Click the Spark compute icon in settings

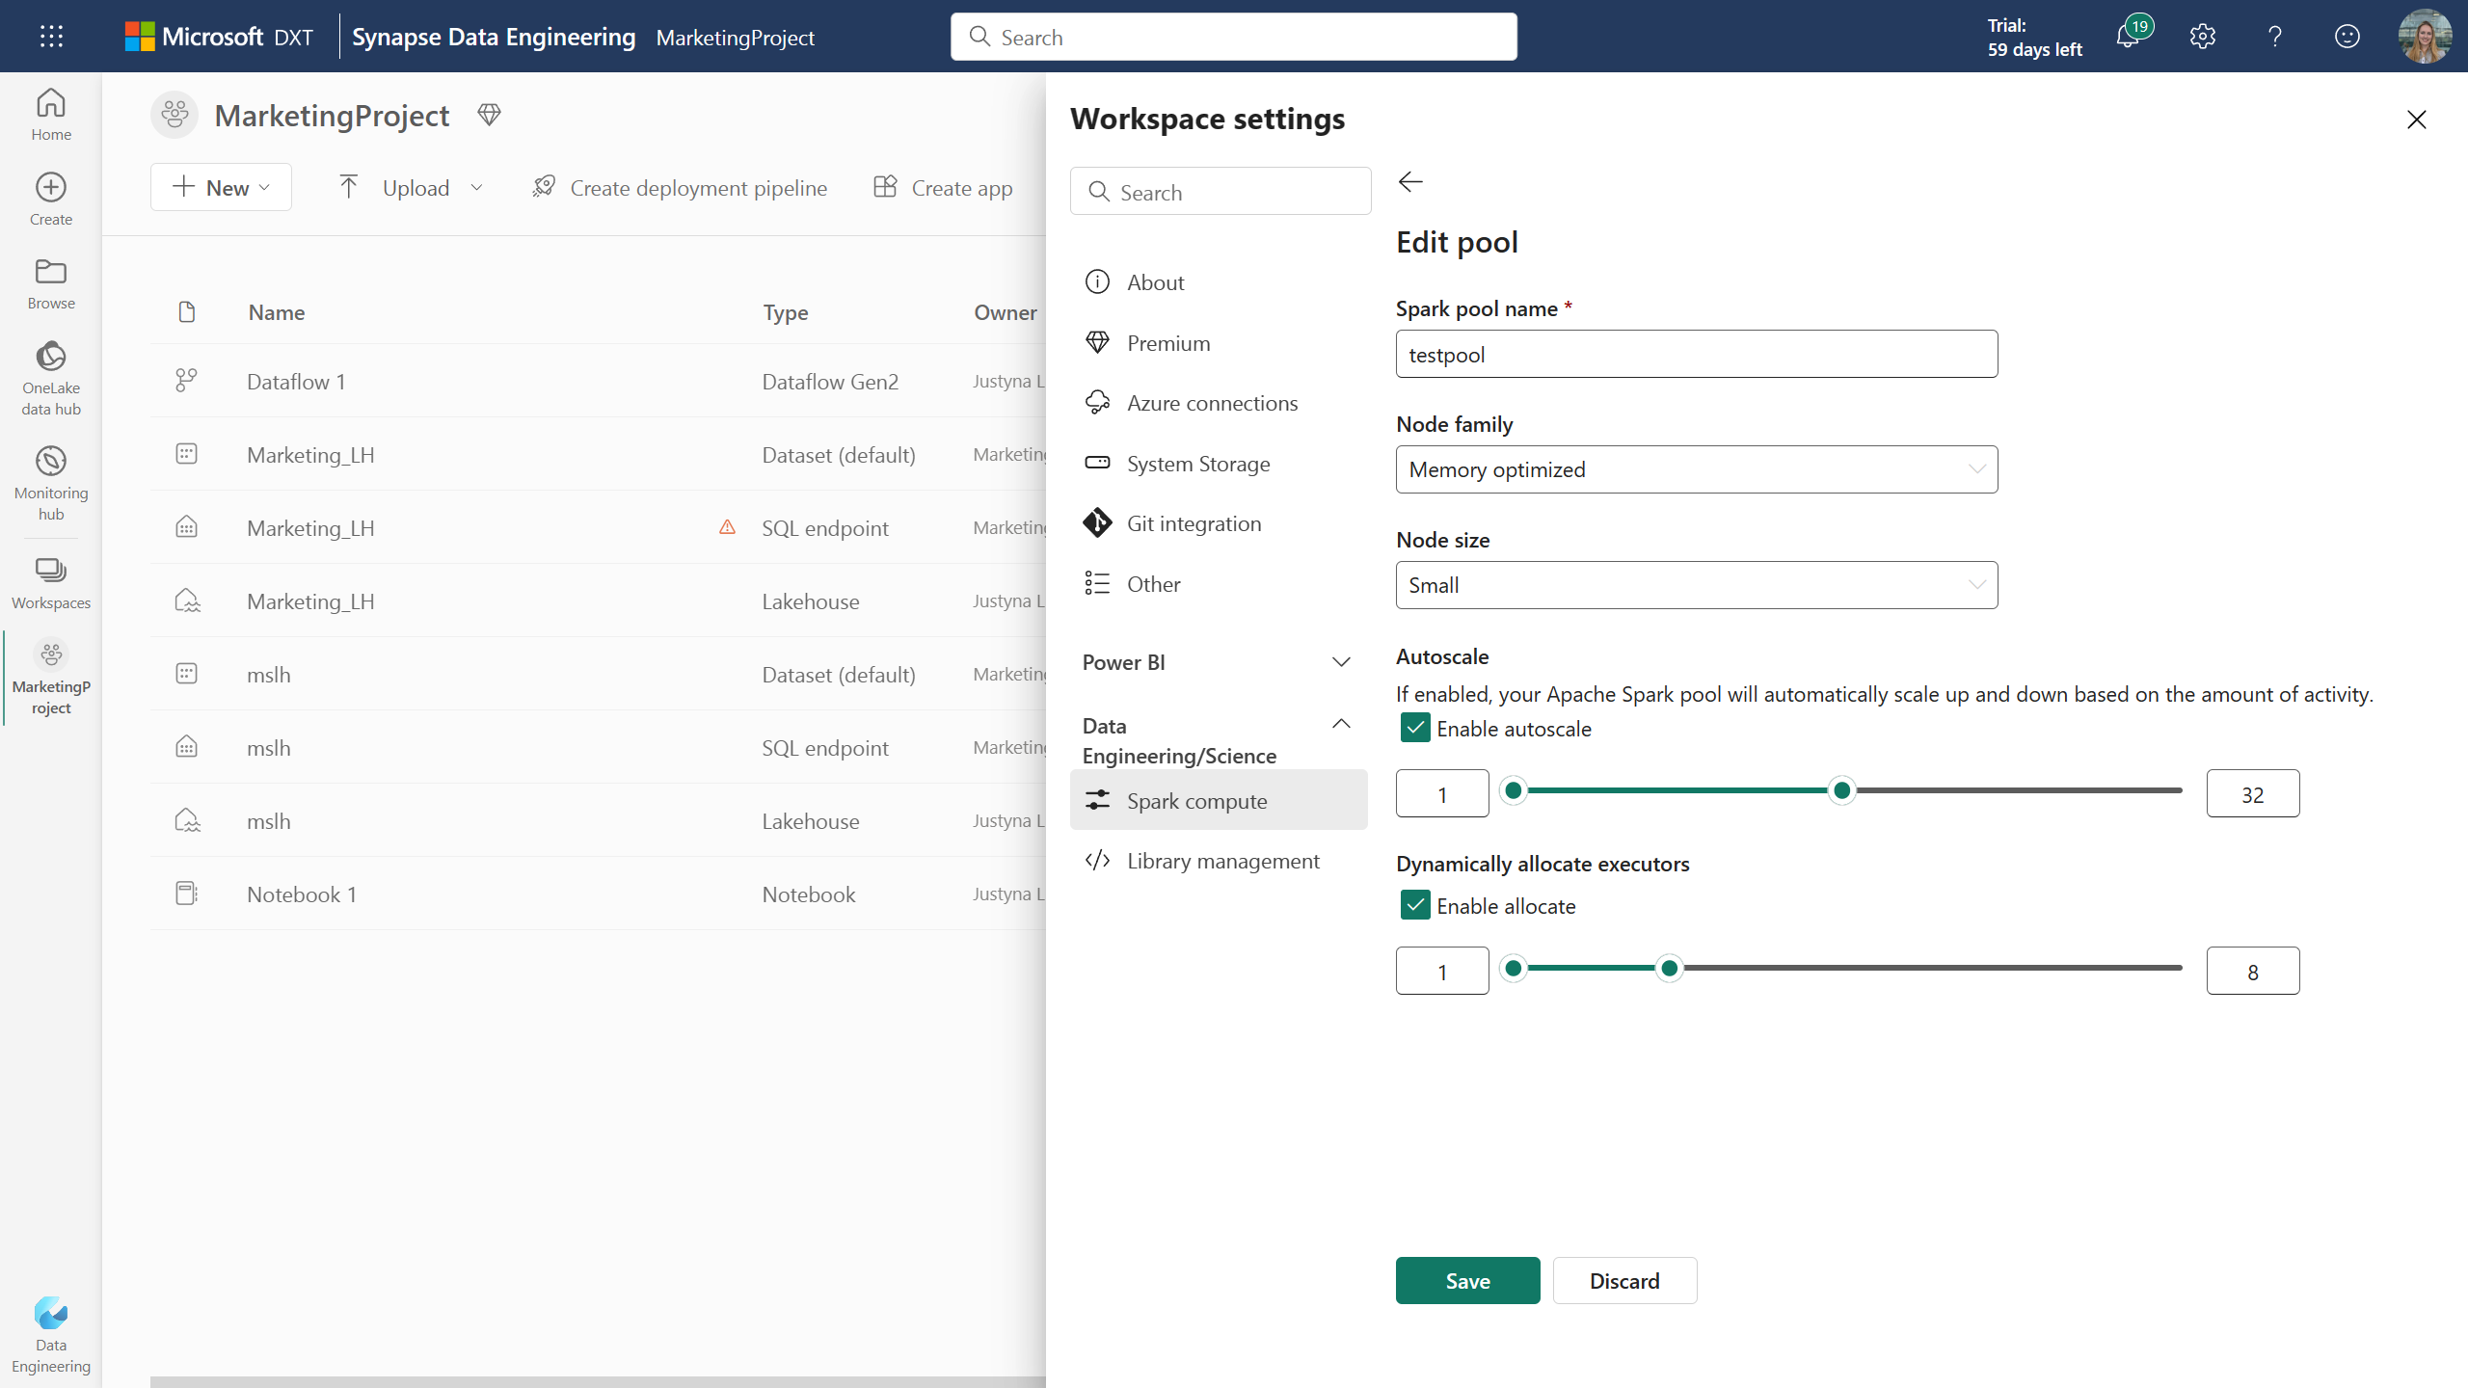[1097, 800]
